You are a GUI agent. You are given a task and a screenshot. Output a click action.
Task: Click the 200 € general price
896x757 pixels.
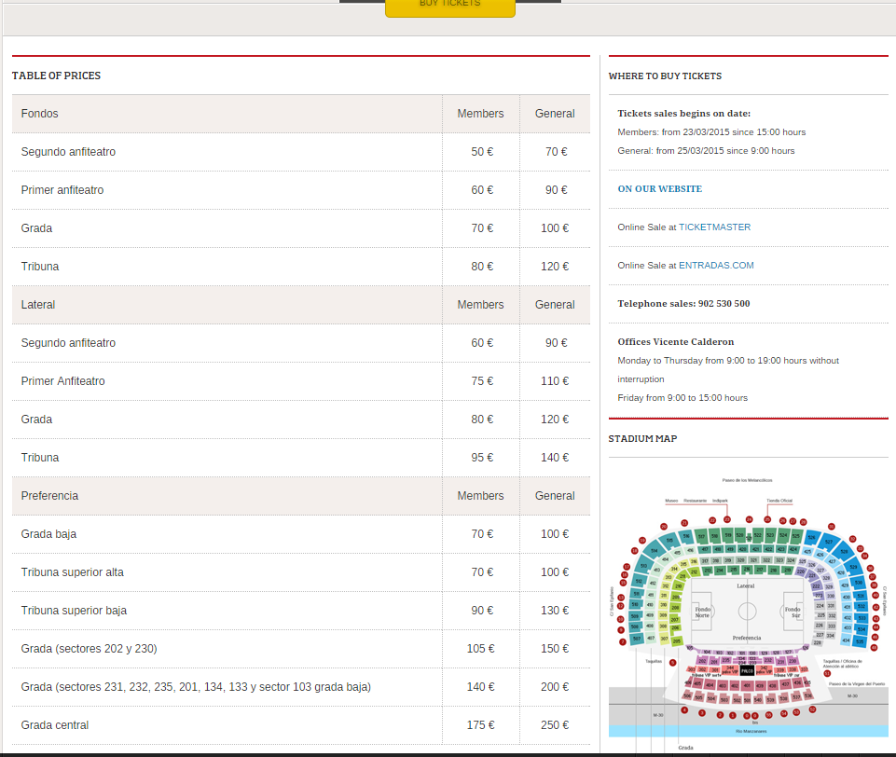tap(555, 688)
